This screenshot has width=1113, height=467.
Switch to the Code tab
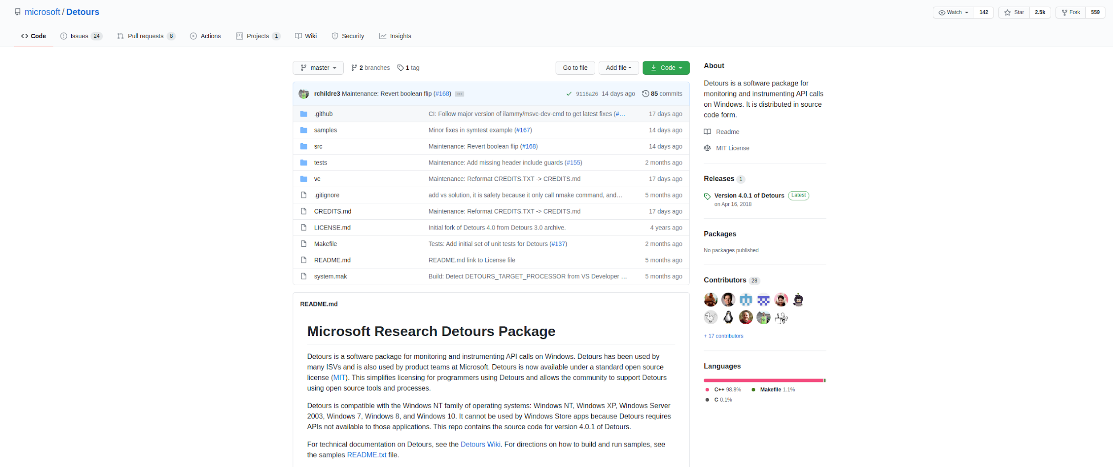coord(33,36)
